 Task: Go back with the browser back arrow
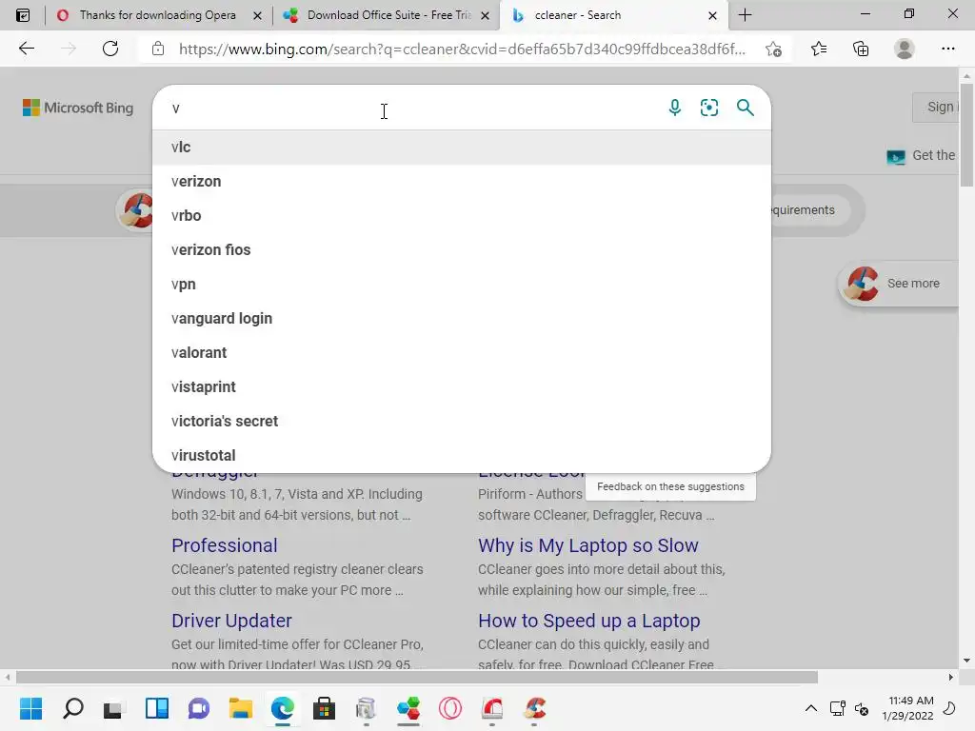coord(26,49)
